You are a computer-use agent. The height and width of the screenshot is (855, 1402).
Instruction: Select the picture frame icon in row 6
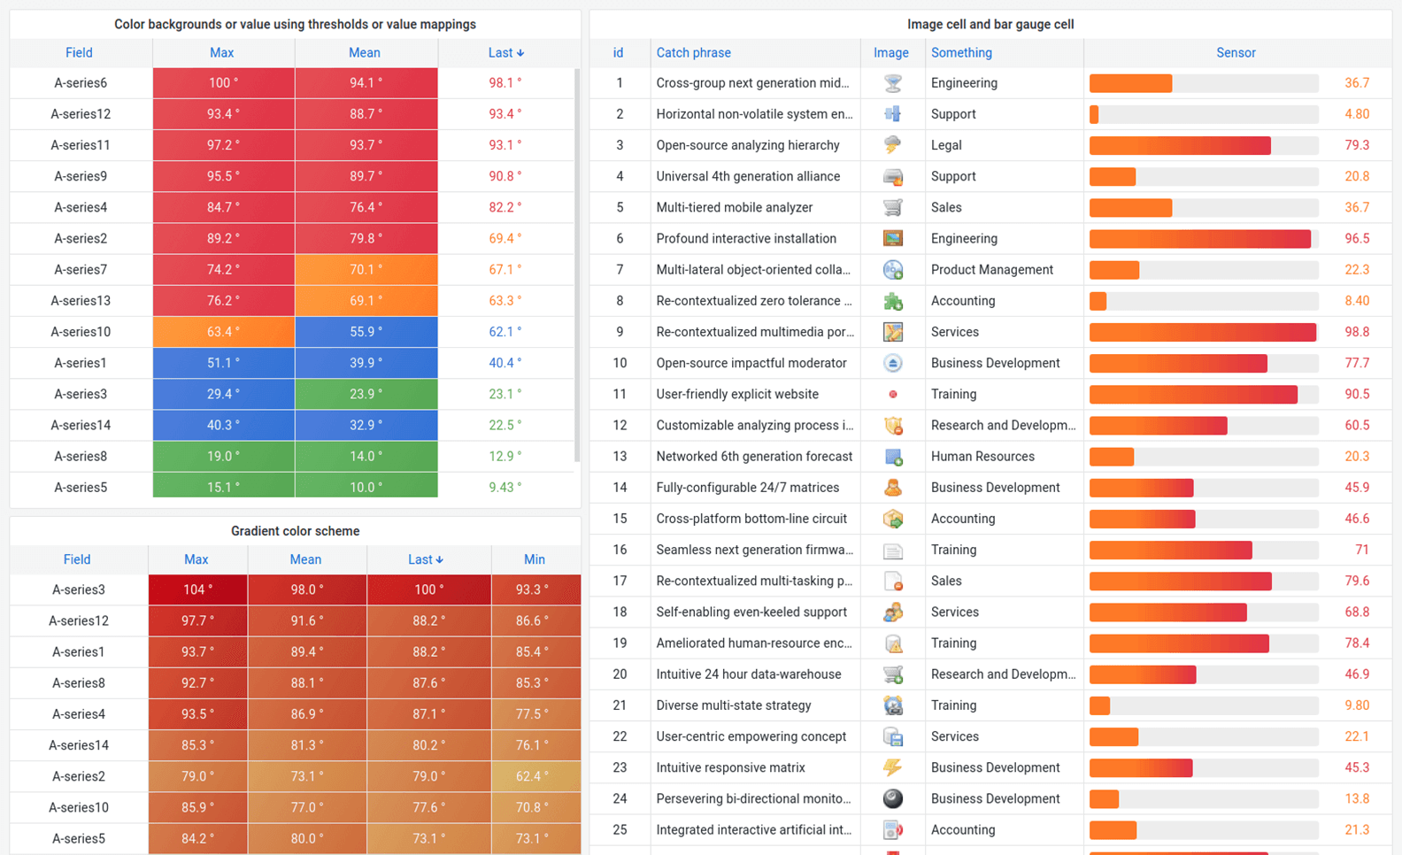pyautogui.click(x=892, y=238)
